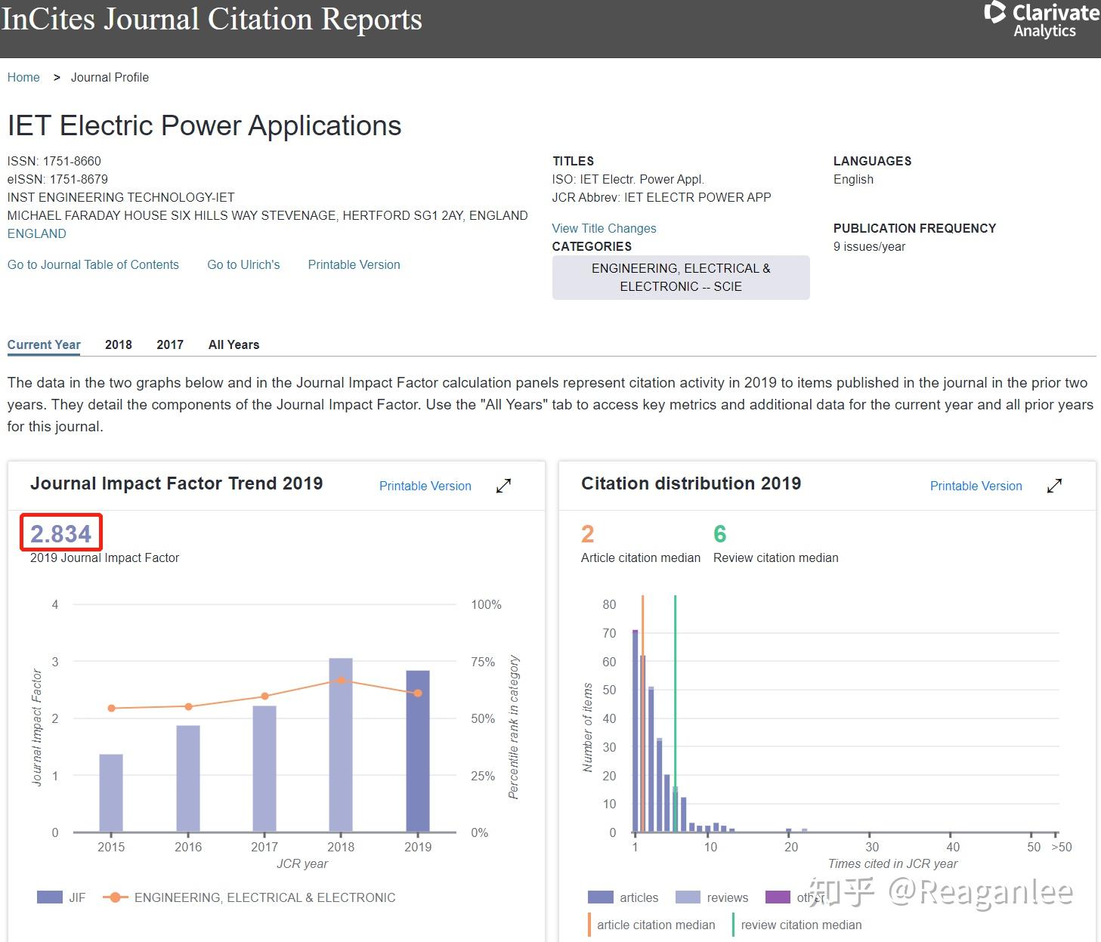This screenshot has width=1101, height=942.
Task: Click the Review citation median value 6
Action: pos(720,534)
